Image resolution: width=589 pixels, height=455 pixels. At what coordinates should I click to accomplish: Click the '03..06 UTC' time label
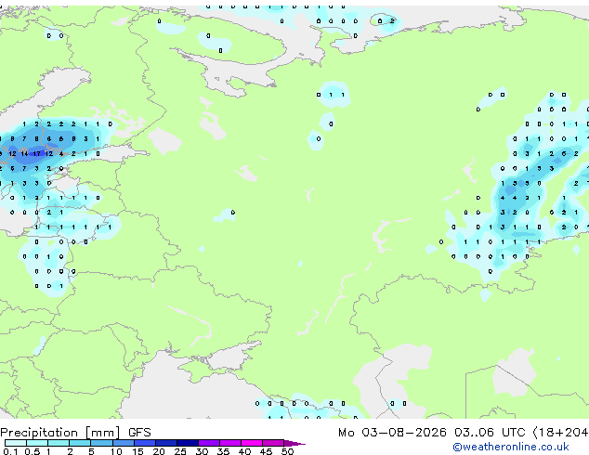(489, 433)
